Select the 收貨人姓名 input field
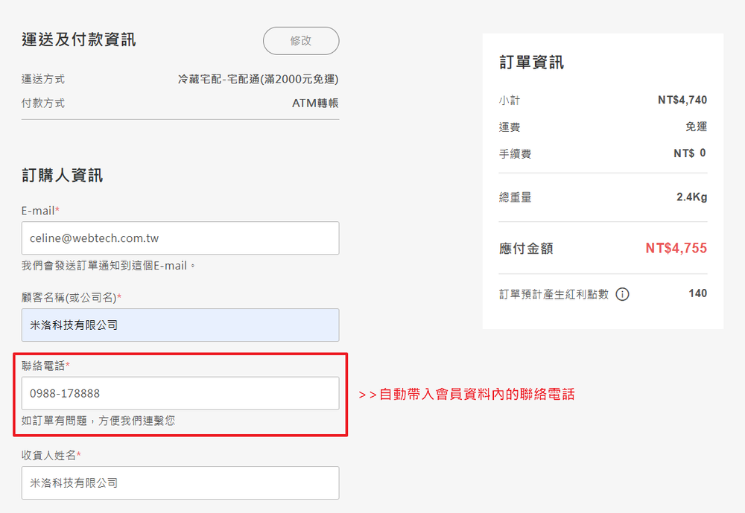The width and height of the screenshot is (745, 513). (x=180, y=482)
